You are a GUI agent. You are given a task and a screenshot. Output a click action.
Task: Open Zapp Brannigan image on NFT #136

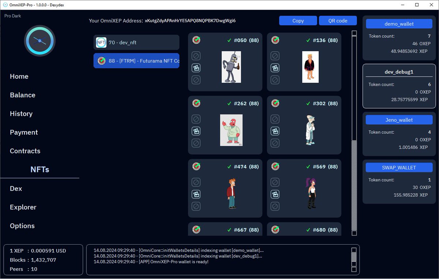point(310,67)
